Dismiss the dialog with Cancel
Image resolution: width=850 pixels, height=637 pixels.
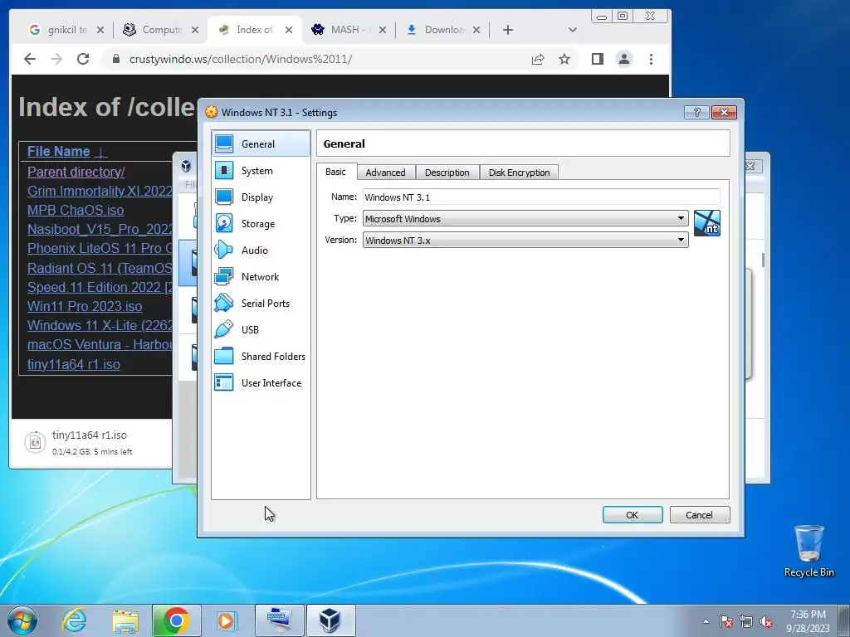[x=699, y=514]
